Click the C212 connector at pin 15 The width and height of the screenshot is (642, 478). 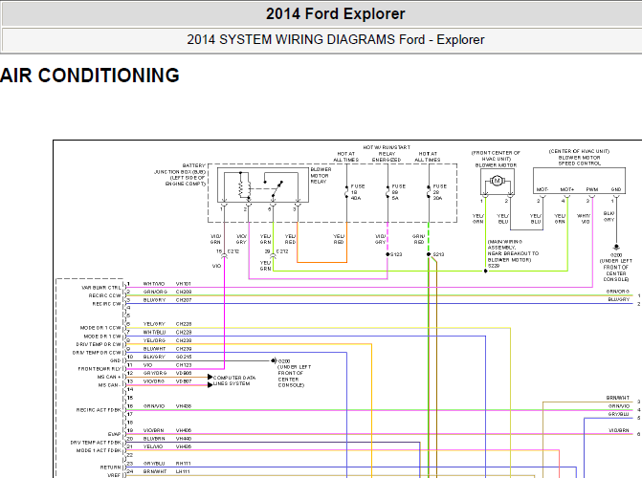coord(225,256)
